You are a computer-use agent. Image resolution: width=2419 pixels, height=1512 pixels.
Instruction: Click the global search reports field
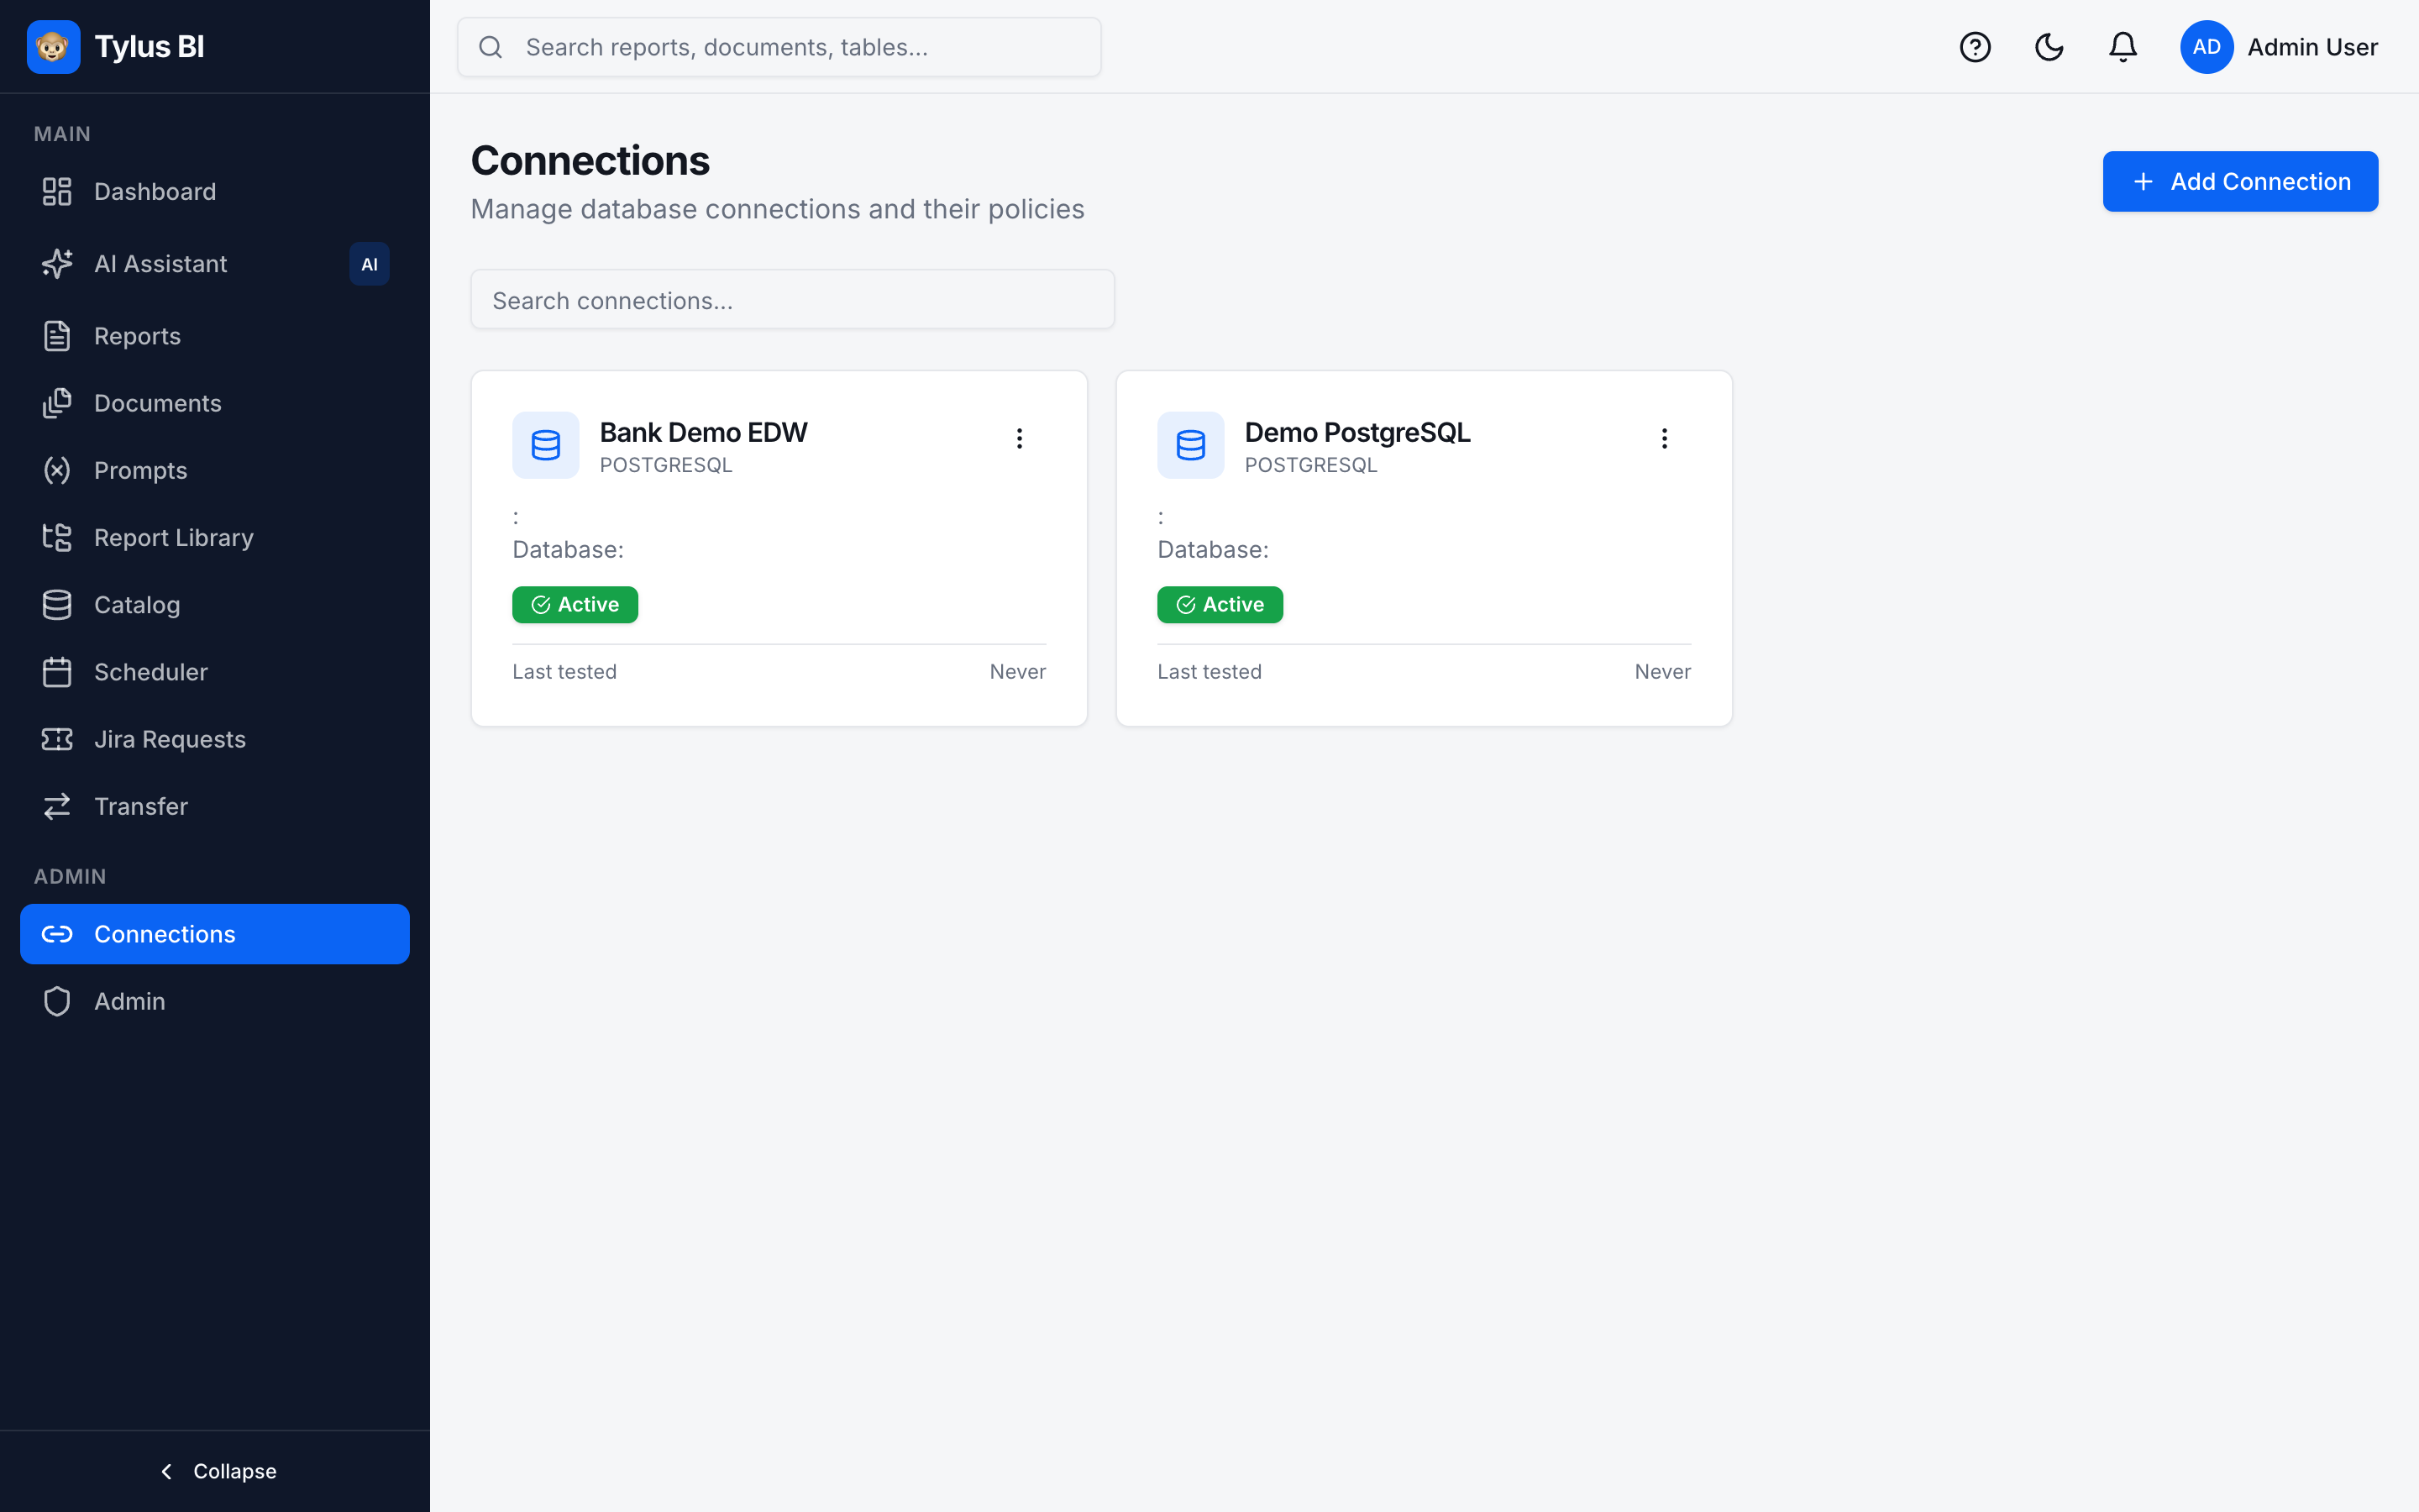tap(779, 47)
